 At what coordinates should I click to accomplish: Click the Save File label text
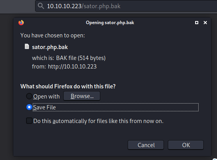click(x=44, y=107)
